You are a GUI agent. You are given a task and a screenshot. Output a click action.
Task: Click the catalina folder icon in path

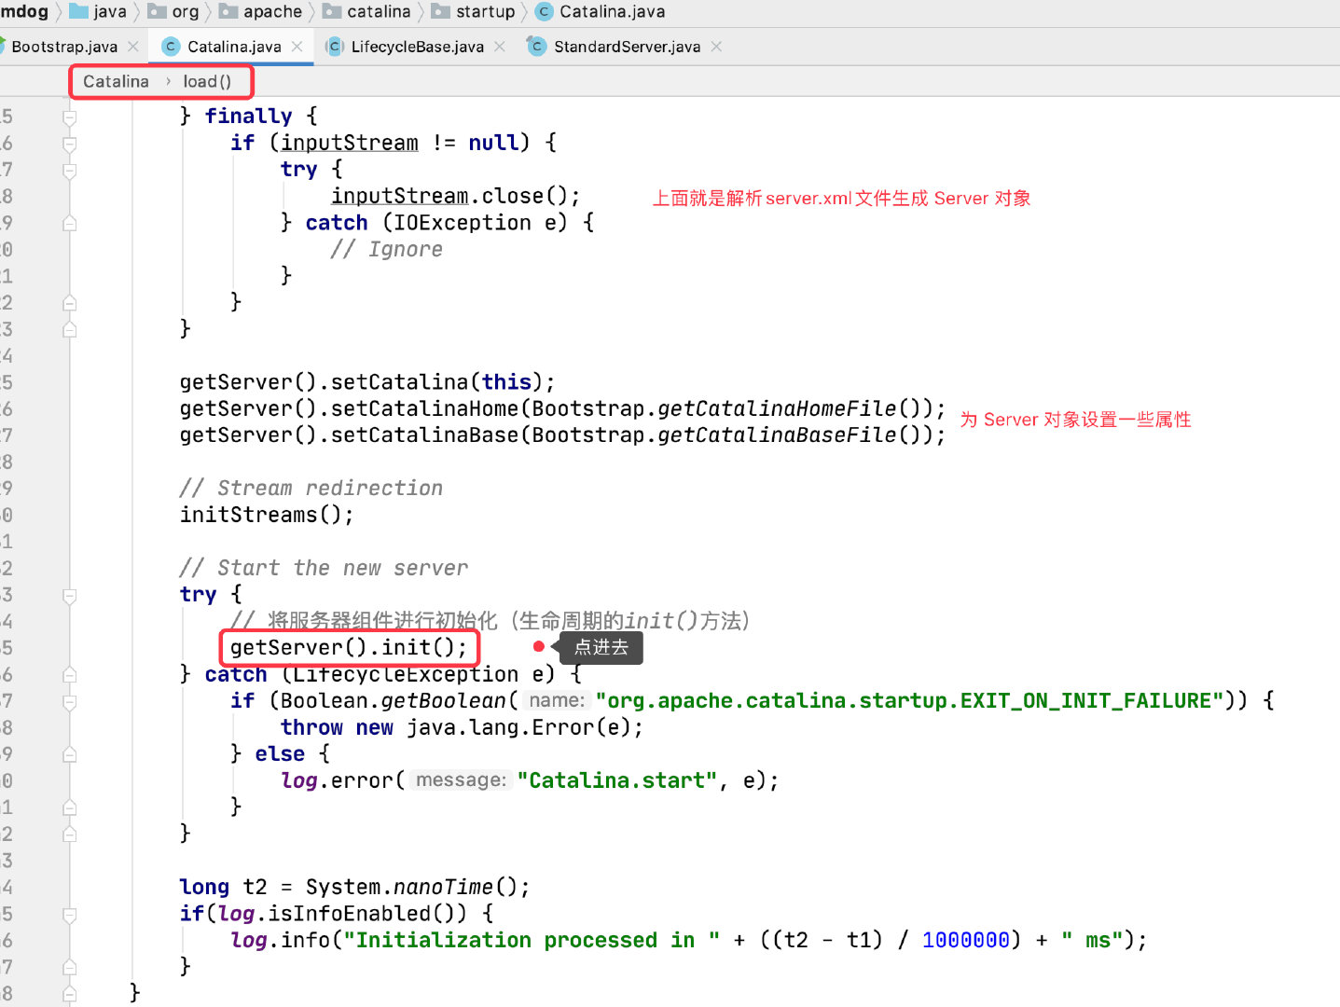(x=332, y=11)
